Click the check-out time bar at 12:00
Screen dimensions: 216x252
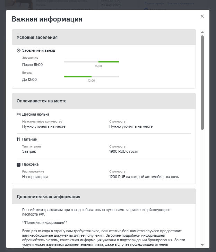[92, 76]
